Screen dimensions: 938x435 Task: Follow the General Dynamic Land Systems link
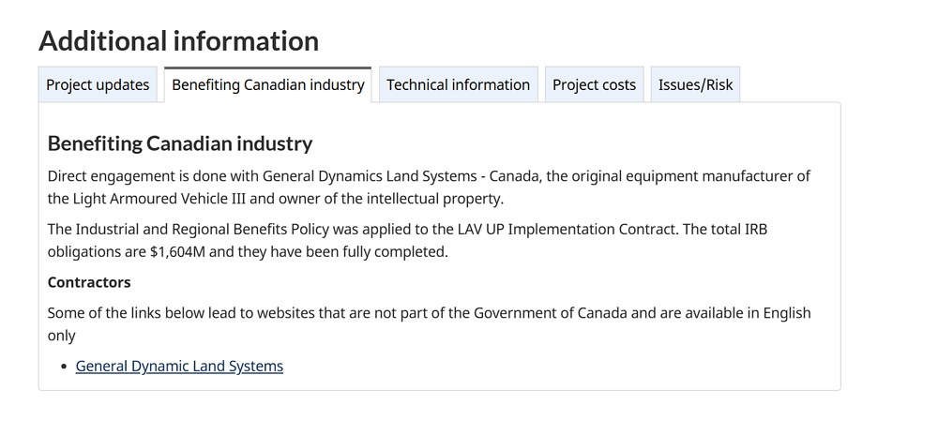point(179,366)
